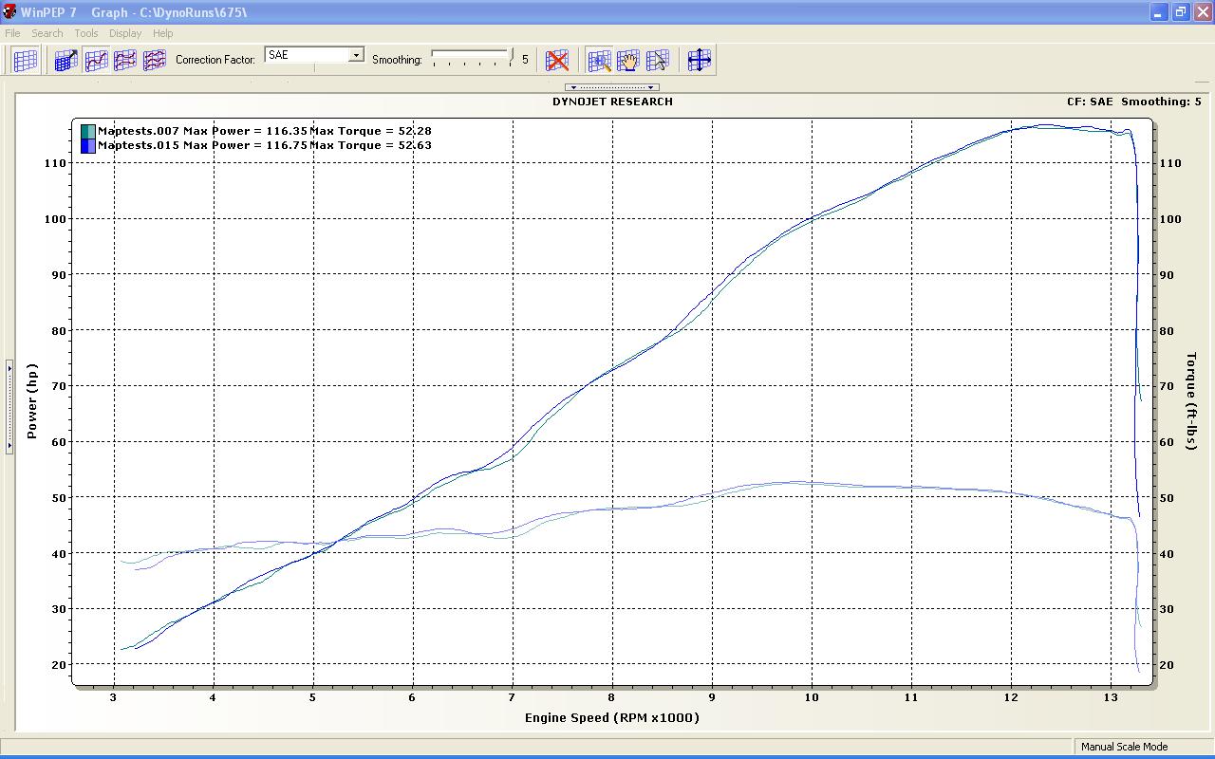Click the 3D graph export icon
The width and height of the screenshot is (1215, 759).
coord(66,60)
